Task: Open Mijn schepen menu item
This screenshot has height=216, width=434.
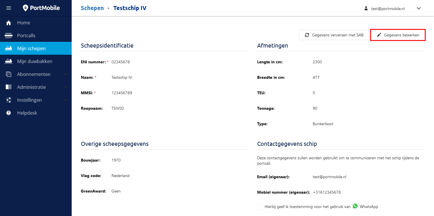Action: (x=31, y=48)
